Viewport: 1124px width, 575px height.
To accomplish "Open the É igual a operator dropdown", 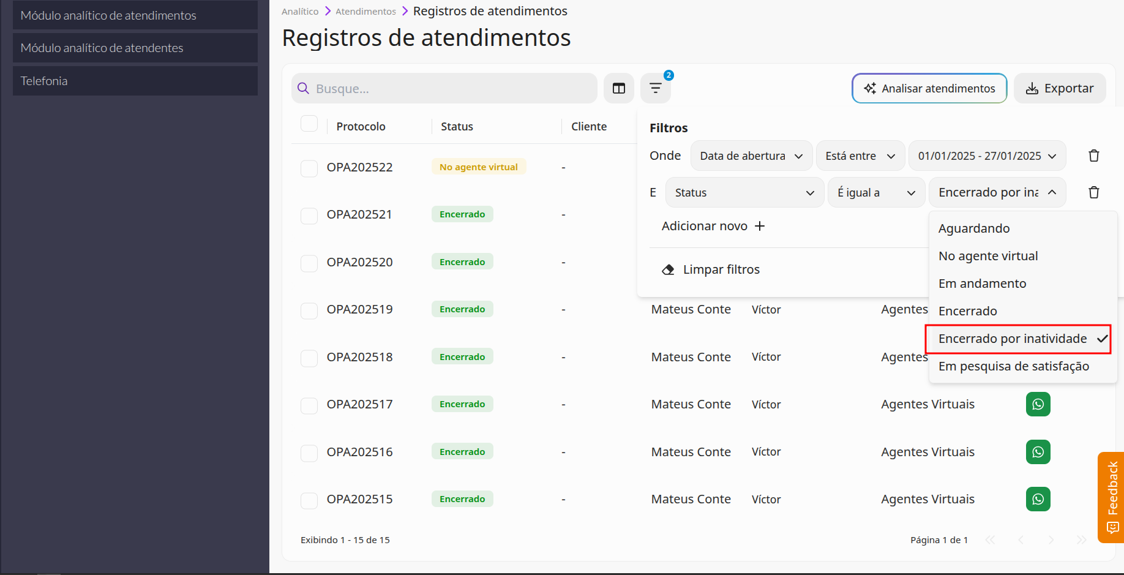I will click(x=876, y=192).
